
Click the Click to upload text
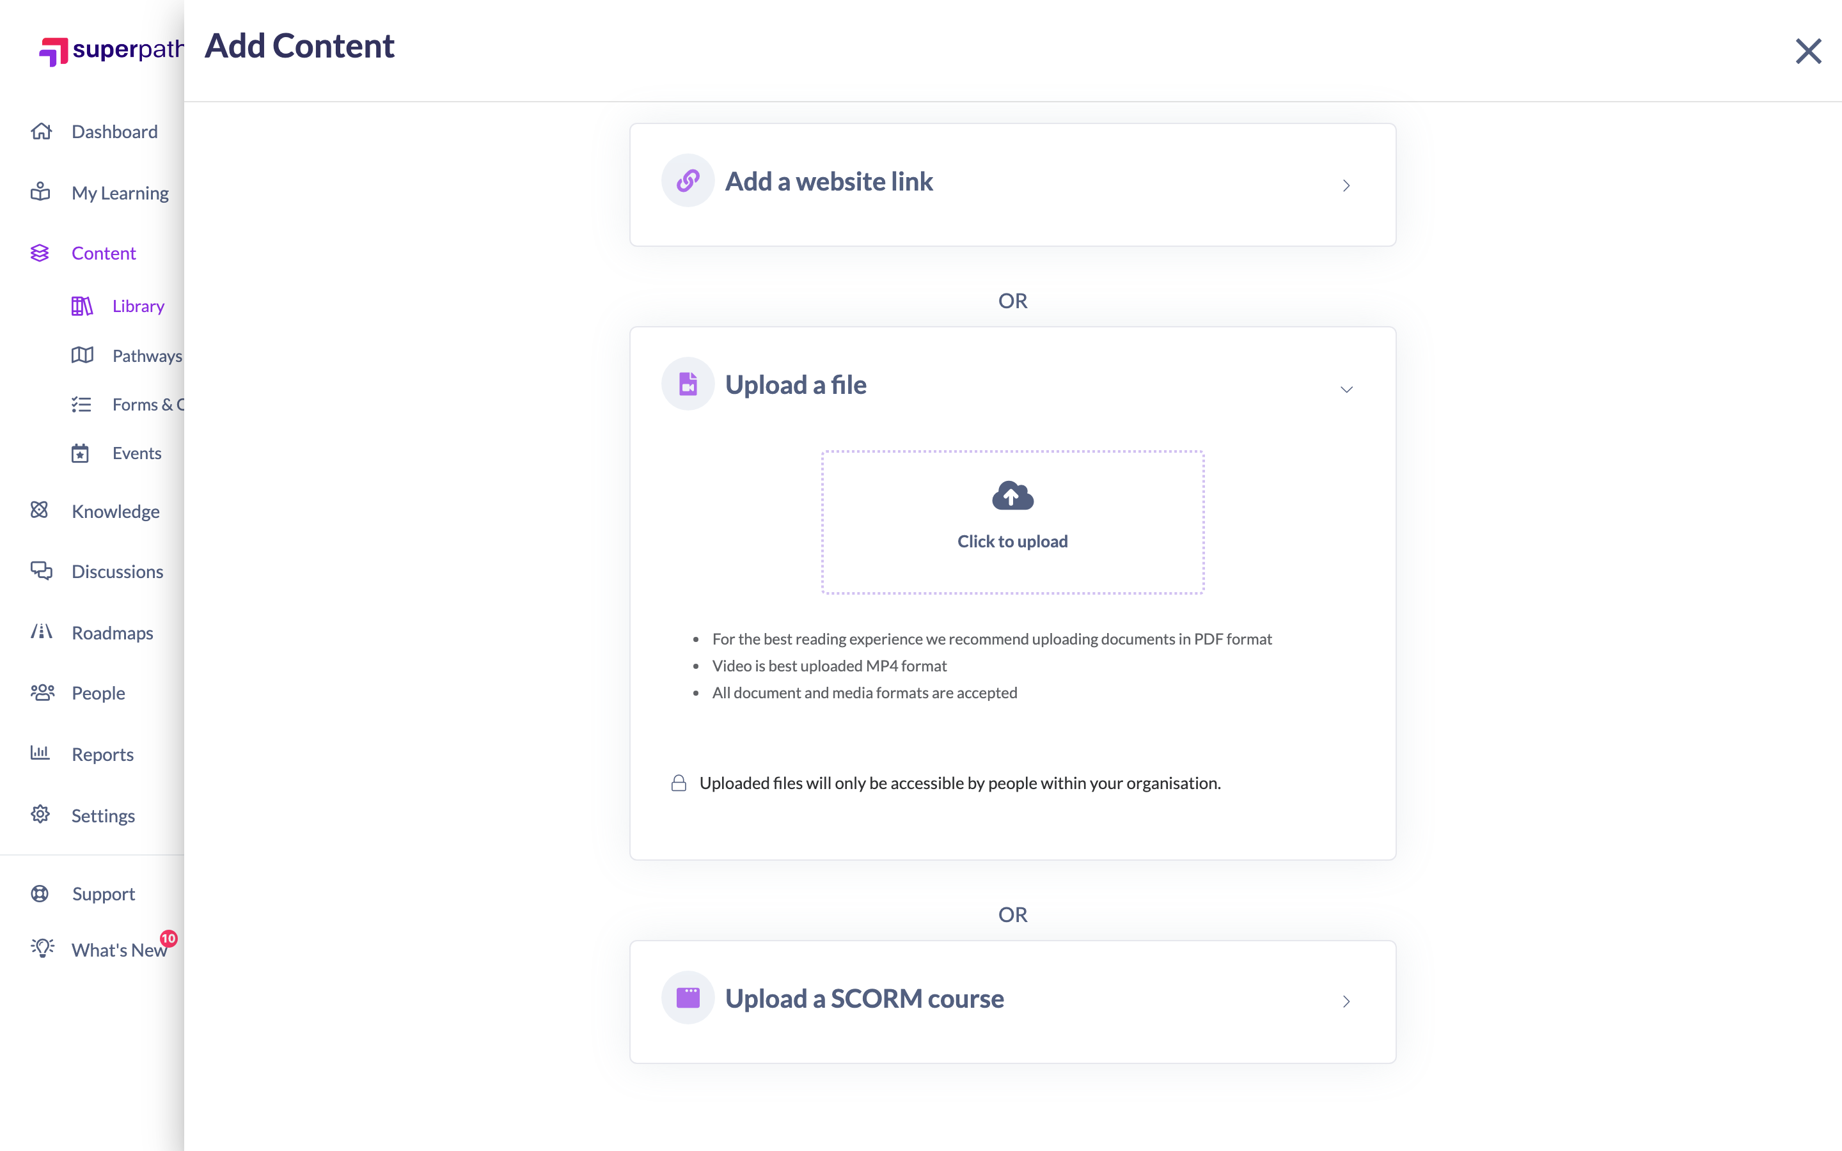tap(1012, 541)
